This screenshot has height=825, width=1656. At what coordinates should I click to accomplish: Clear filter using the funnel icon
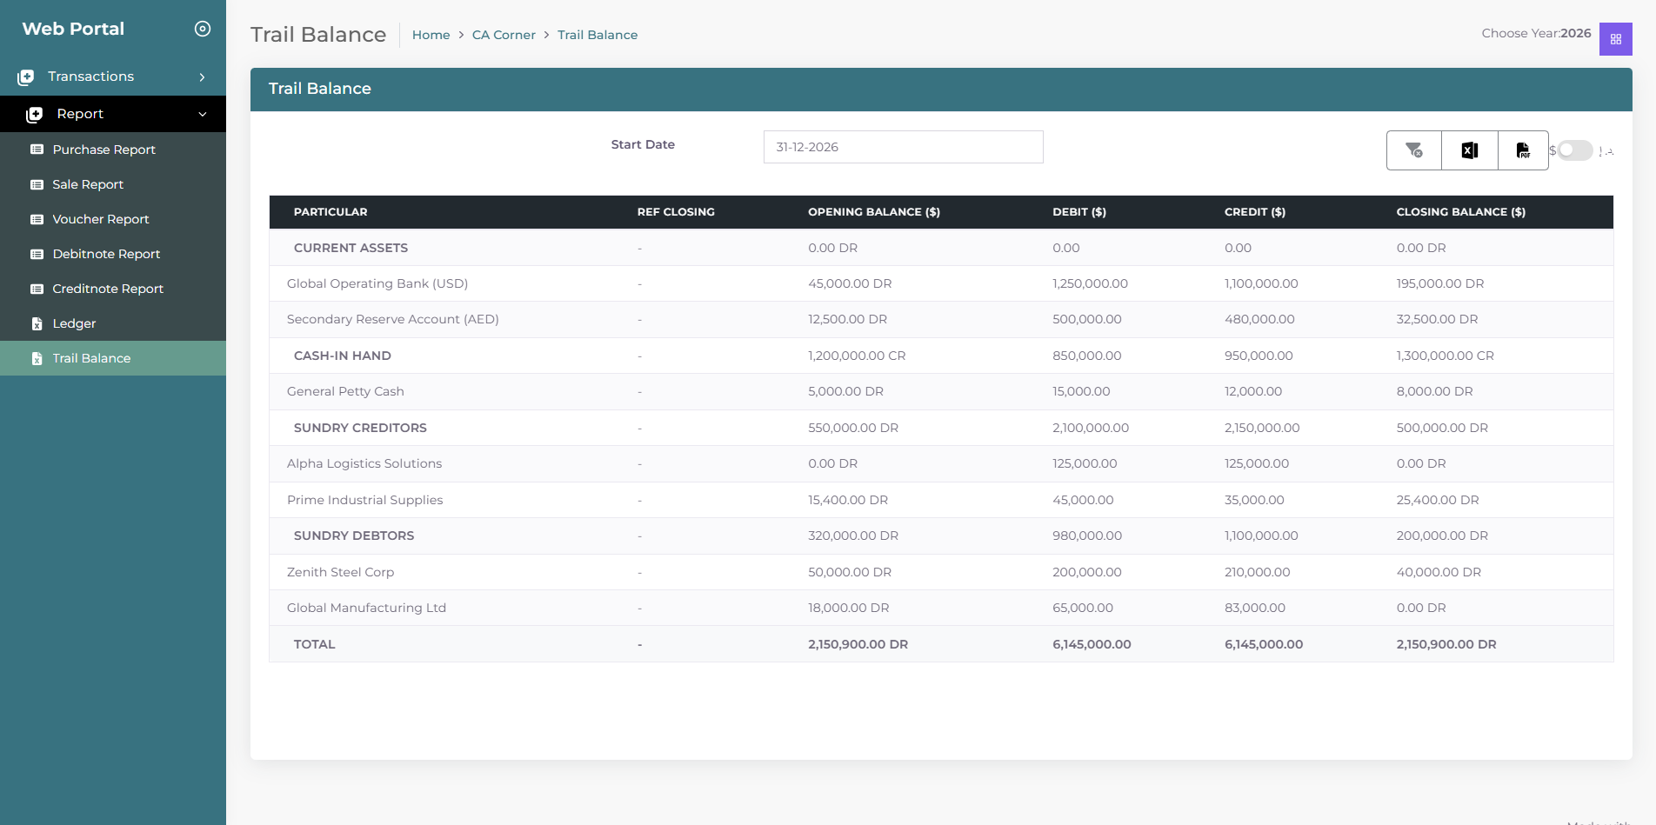pyautogui.click(x=1413, y=150)
